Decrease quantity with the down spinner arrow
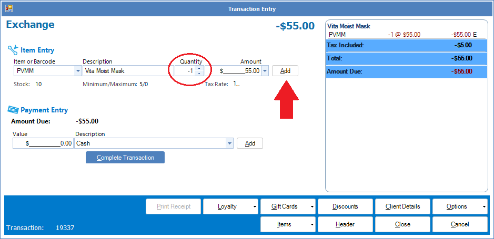This screenshot has height=239, width=494. 199,73
